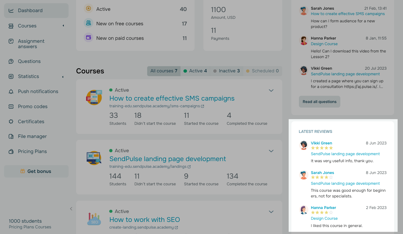Image resolution: width=403 pixels, height=234 pixels.
Task: Expand SendPulse landing page course chevron
Action: [x=271, y=151]
